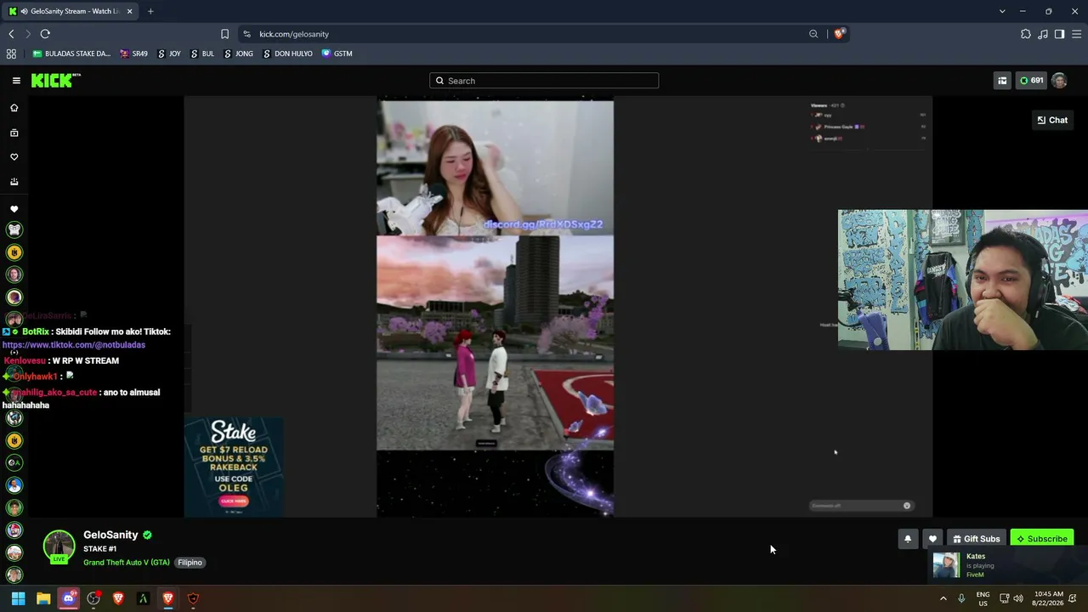Open Discord from the taskbar
The image size is (1088, 612).
coord(69,598)
